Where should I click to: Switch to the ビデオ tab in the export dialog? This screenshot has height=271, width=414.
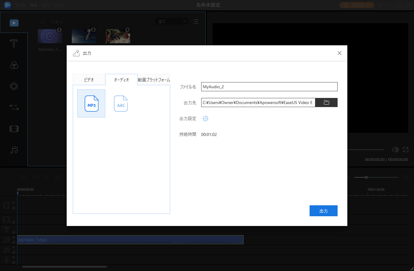pyautogui.click(x=89, y=80)
